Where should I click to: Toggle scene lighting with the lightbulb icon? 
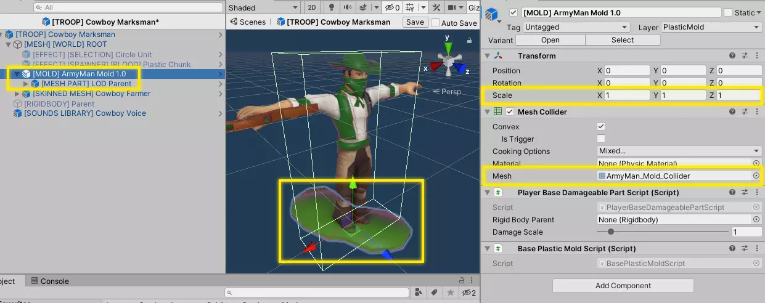[331, 7]
